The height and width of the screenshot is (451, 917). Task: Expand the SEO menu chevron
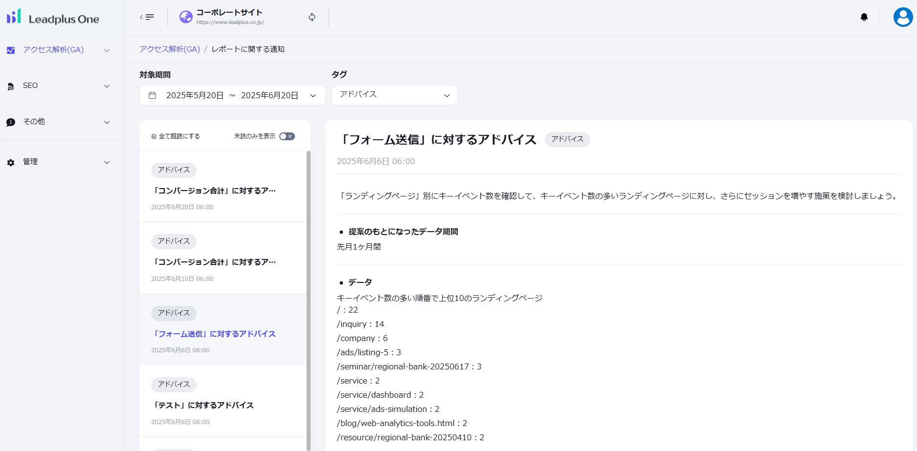coord(107,86)
